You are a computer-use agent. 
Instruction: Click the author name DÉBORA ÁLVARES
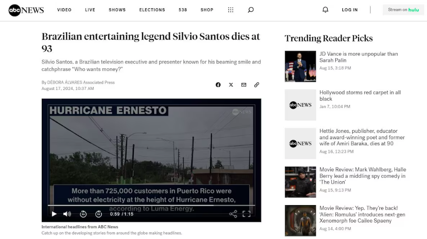pyautogui.click(x=65, y=82)
